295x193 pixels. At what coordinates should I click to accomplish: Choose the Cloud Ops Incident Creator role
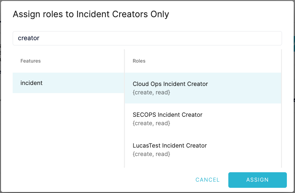click(203, 88)
